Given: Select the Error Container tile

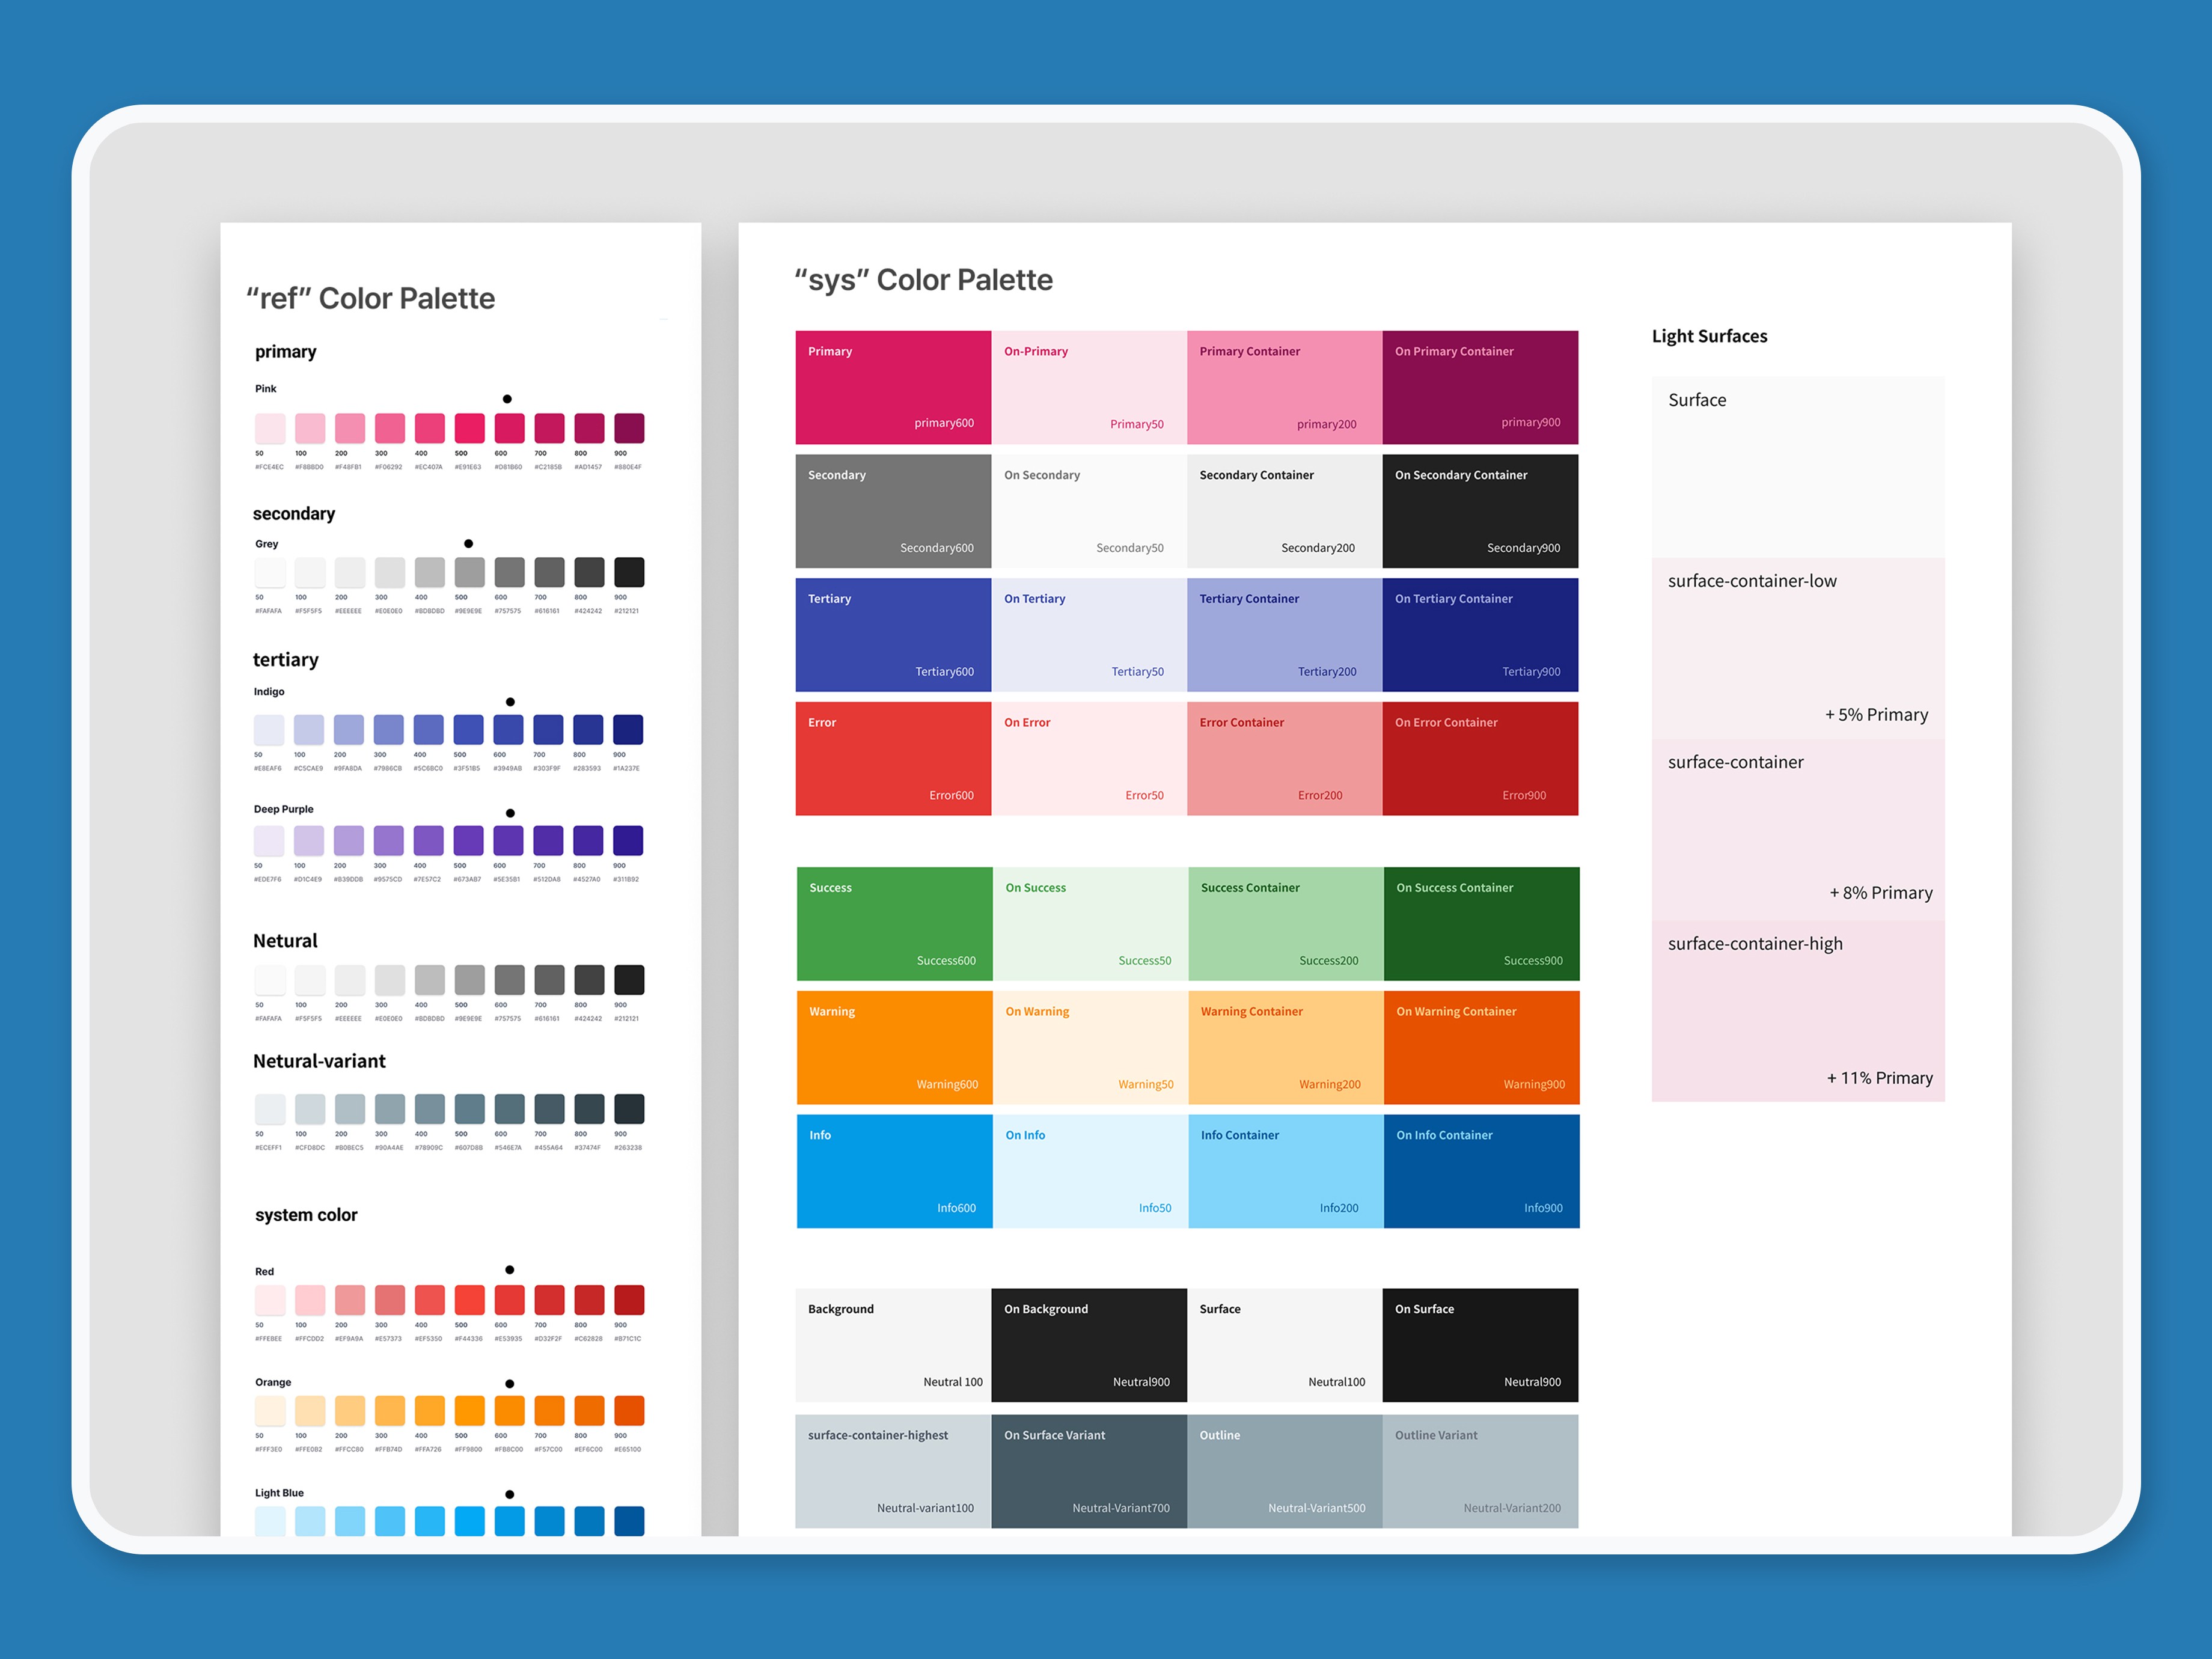Looking at the screenshot, I should click(x=1284, y=758).
